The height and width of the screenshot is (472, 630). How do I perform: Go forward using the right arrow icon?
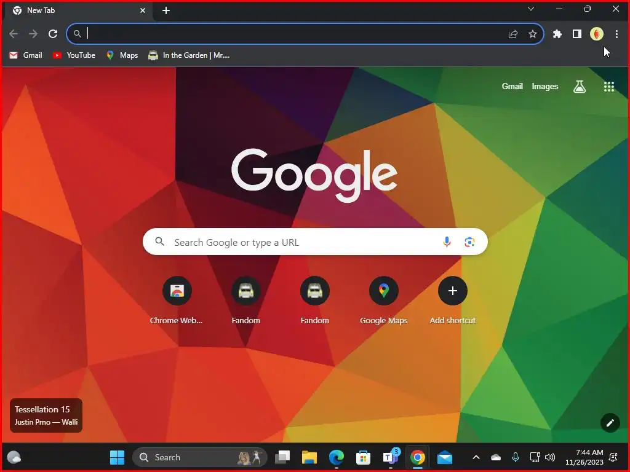click(33, 34)
